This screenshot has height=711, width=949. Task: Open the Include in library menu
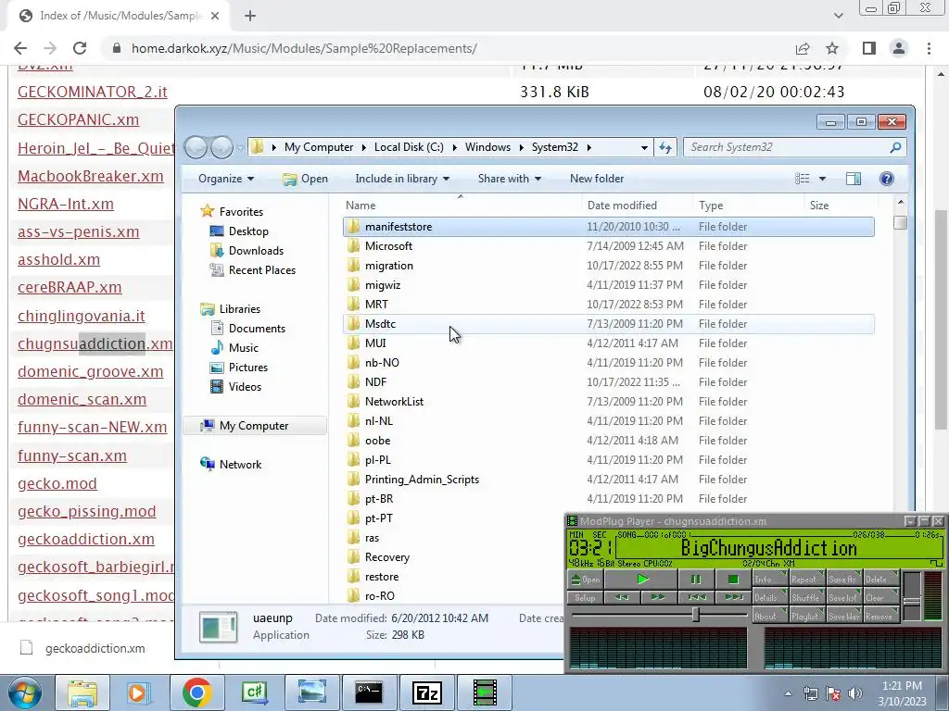402,179
